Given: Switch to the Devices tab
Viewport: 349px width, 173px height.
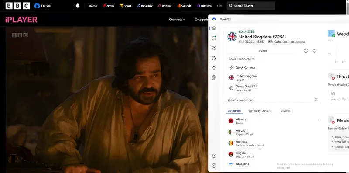Looking at the screenshot, I should click(x=285, y=111).
